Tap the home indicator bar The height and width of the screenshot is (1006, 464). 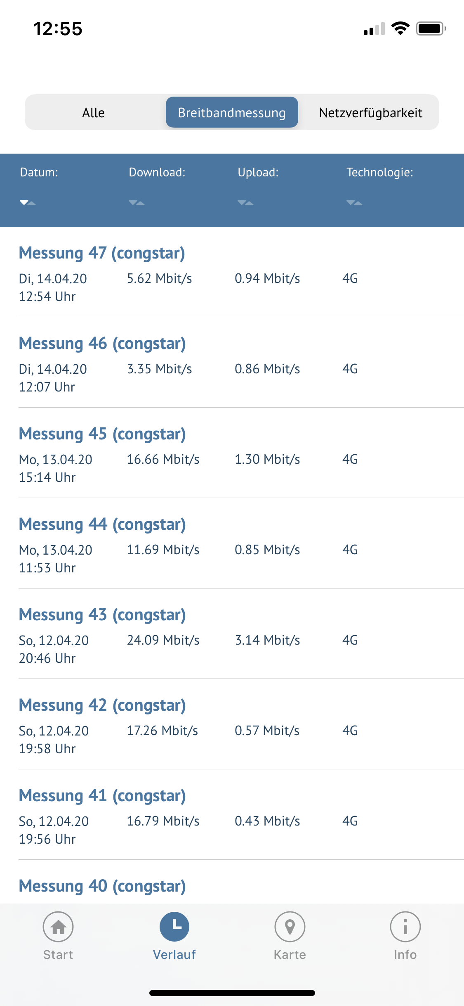[x=232, y=993]
